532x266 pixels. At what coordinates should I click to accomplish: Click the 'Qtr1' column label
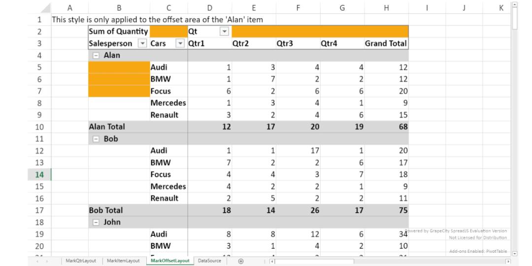click(x=210, y=43)
